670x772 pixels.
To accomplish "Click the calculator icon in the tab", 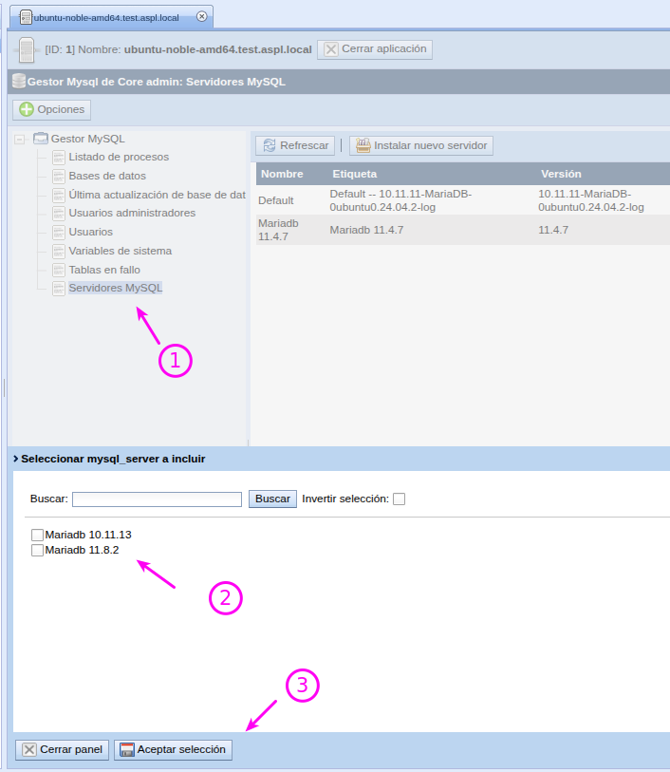I will tap(26, 18).
